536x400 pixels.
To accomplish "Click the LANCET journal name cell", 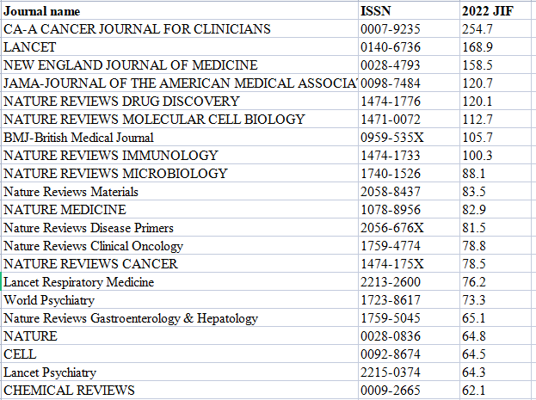I will click(x=180, y=46).
